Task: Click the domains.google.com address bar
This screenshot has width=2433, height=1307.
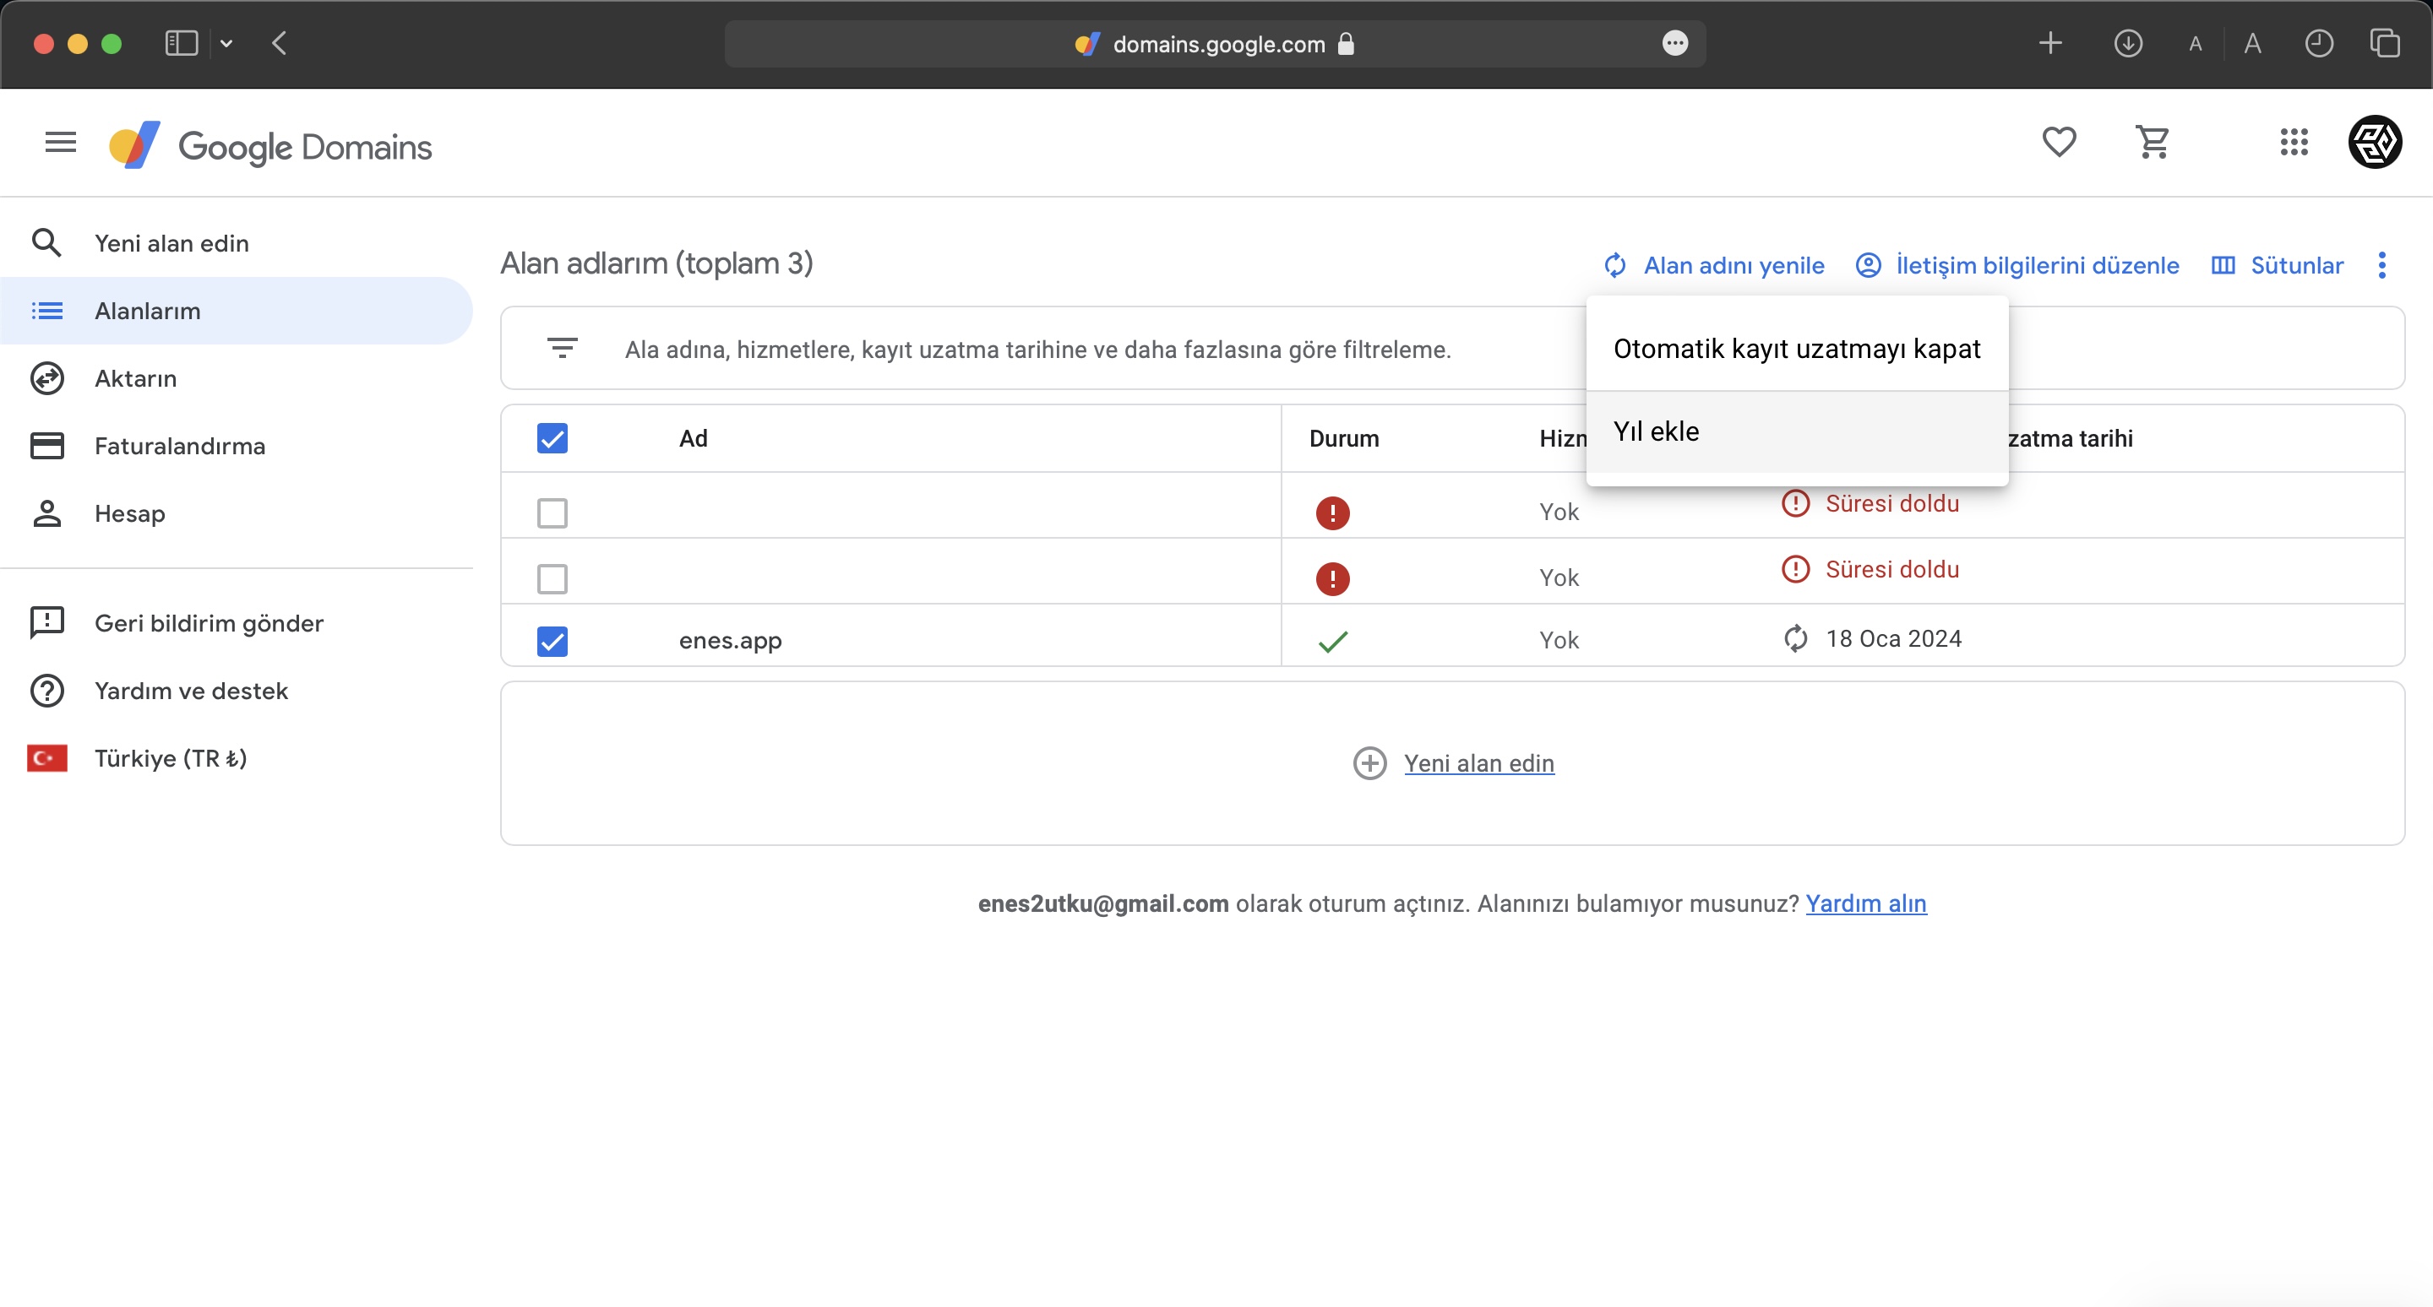Action: pos(1215,43)
